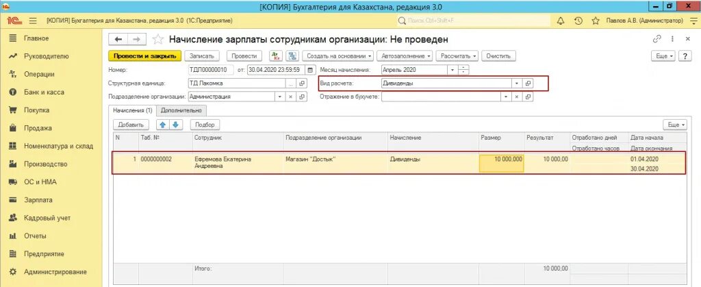Open the Руководителю section
This screenshot has height=287, width=701.
47,56
